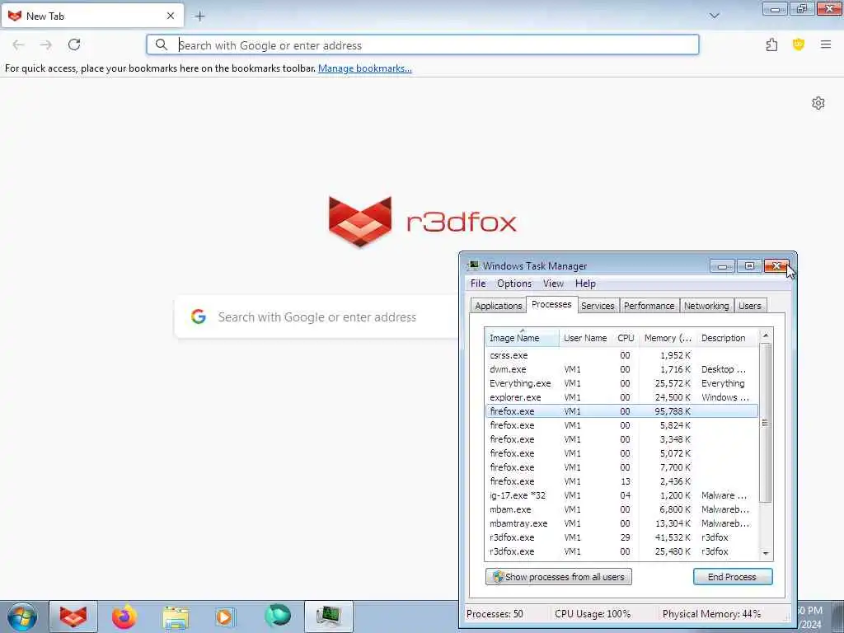Image resolution: width=844 pixels, height=633 pixels.
Task: Open new tab page settings gear
Action: (818, 103)
